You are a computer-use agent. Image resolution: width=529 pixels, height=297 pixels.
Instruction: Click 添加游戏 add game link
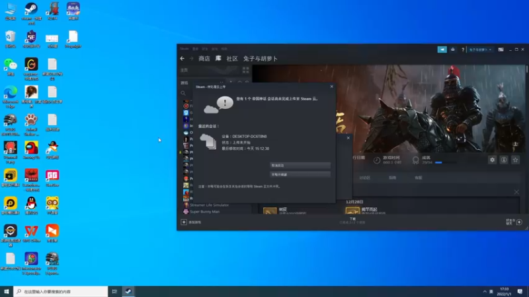(194, 222)
